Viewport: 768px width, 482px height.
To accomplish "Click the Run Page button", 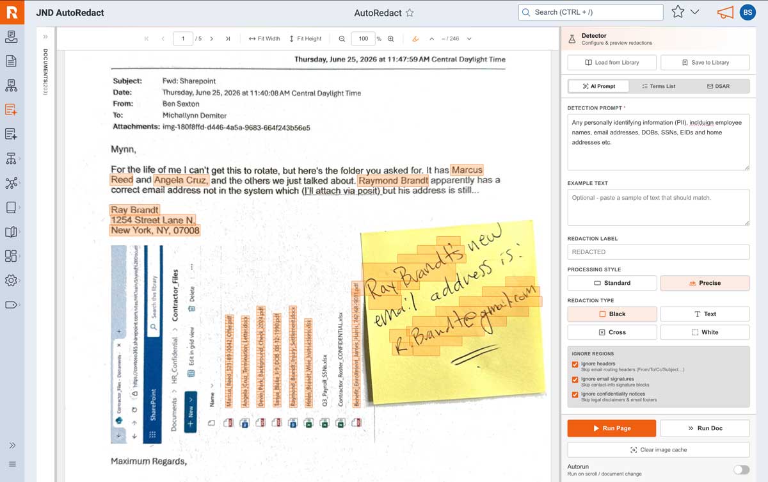I will coord(612,428).
